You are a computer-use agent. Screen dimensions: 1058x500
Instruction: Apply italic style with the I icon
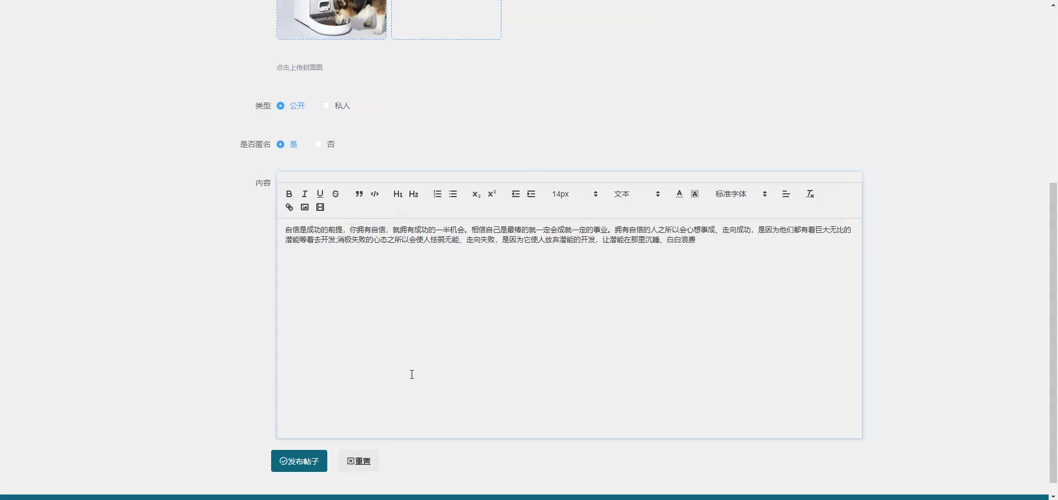(x=305, y=194)
